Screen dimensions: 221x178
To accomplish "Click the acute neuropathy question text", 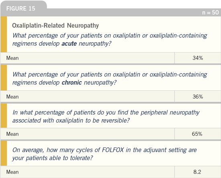I will pyautogui.click(x=110, y=39).
